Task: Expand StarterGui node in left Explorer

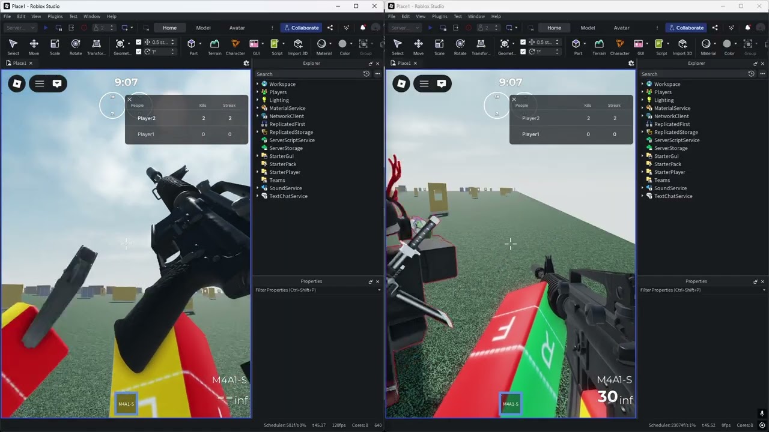Action: (x=258, y=156)
